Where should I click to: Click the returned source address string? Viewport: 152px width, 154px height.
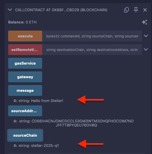coord(83,123)
